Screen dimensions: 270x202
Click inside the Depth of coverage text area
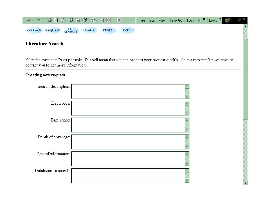click(x=128, y=142)
